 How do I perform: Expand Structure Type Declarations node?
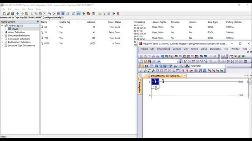pyautogui.click(x=2, y=45)
